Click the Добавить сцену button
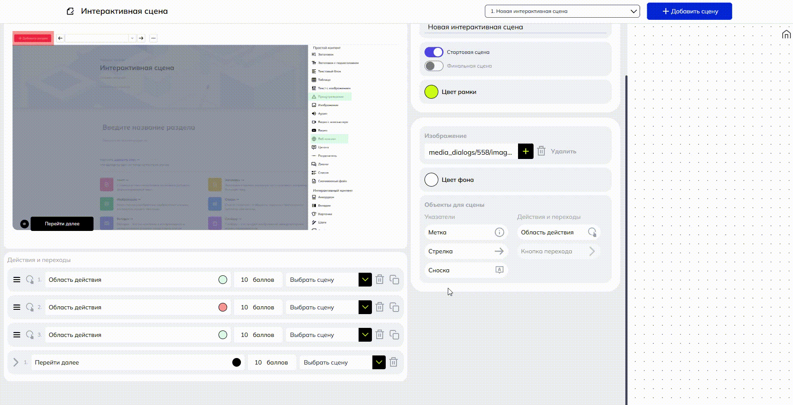The width and height of the screenshot is (793, 405). [x=689, y=11]
